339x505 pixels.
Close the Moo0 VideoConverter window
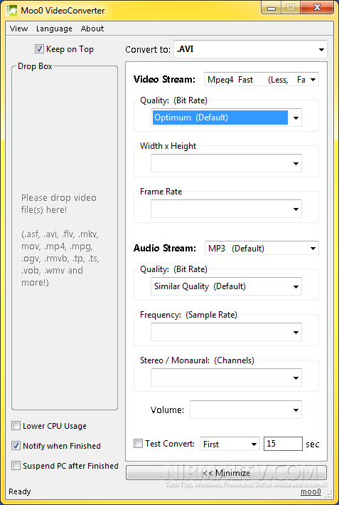[317, 8]
